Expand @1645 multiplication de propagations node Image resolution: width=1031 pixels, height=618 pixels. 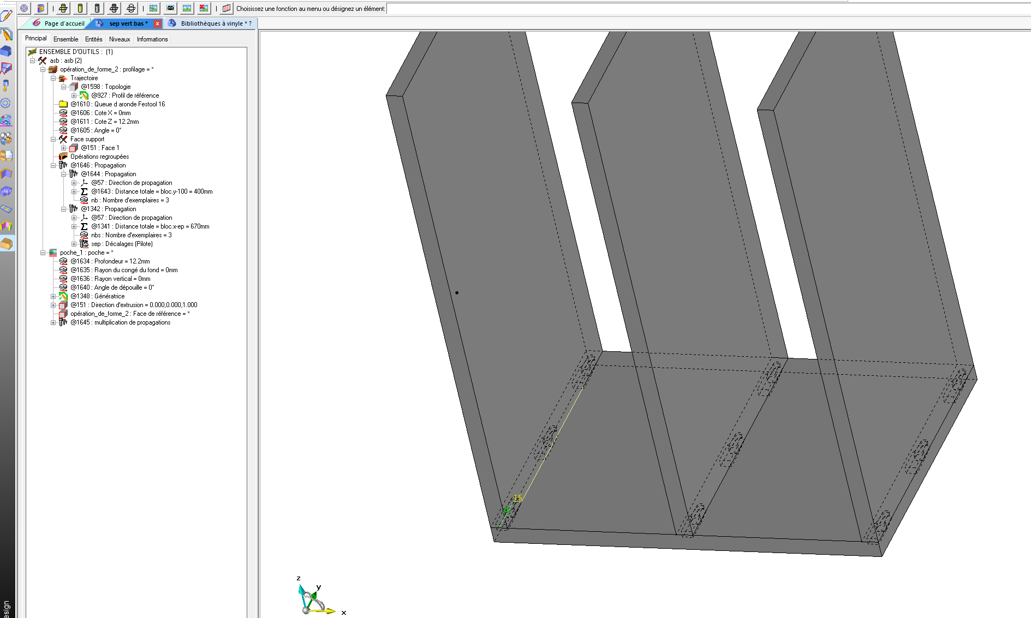[x=53, y=322]
